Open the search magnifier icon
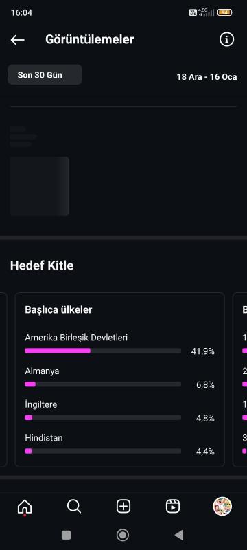 tap(74, 507)
